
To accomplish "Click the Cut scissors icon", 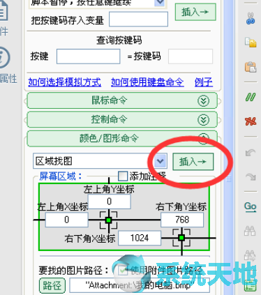I will (251, 18).
